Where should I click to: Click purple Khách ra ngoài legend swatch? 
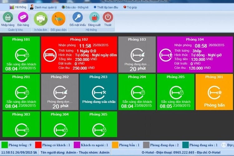pos(77,145)
